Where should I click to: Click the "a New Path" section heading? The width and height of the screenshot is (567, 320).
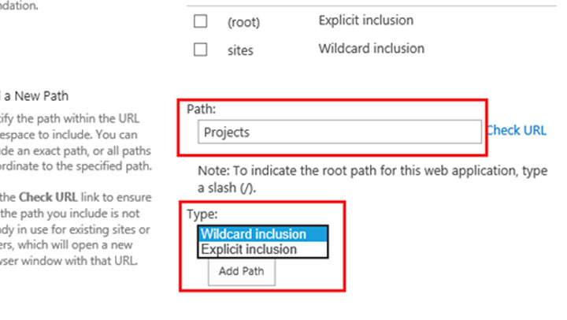pos(46,96)
